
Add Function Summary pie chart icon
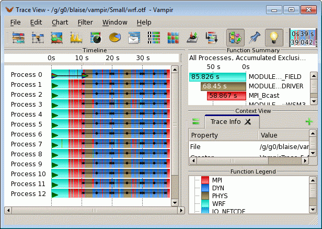point(115,38)
